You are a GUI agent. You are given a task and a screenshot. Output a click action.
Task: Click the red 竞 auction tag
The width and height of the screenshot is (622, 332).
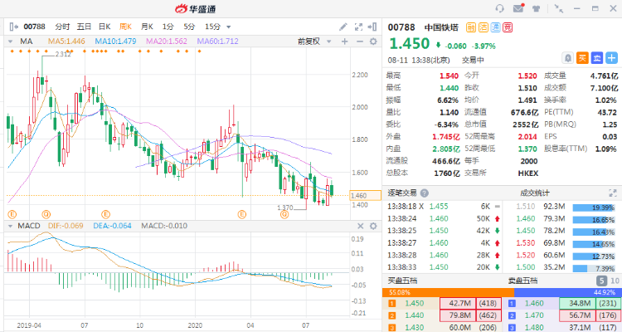tap(508, 27)
